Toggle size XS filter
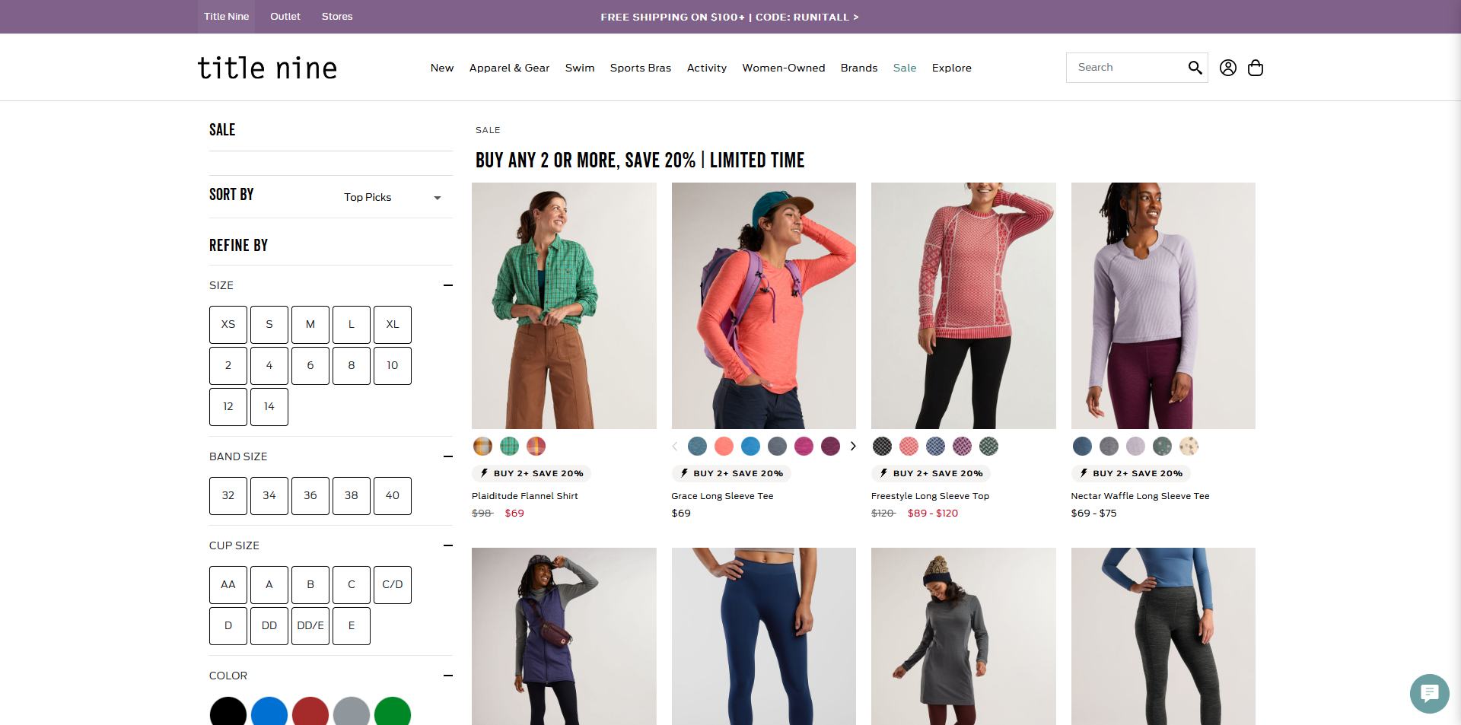The height and width of the screenshot is (725, 1461). (x=228, y=325)
